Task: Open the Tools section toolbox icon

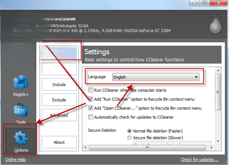Action: pyautogui.click(x=21, y=110)
